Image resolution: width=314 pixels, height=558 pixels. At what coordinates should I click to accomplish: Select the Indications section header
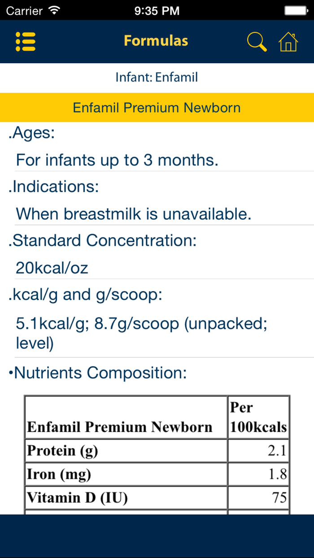coord(54,187)
